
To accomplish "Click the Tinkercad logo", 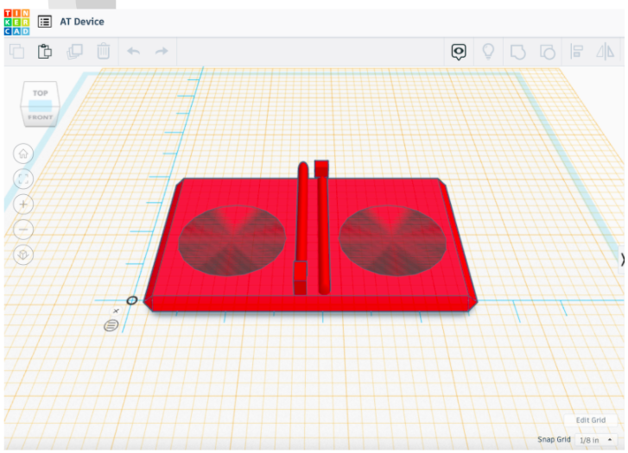I will [16, 22].
